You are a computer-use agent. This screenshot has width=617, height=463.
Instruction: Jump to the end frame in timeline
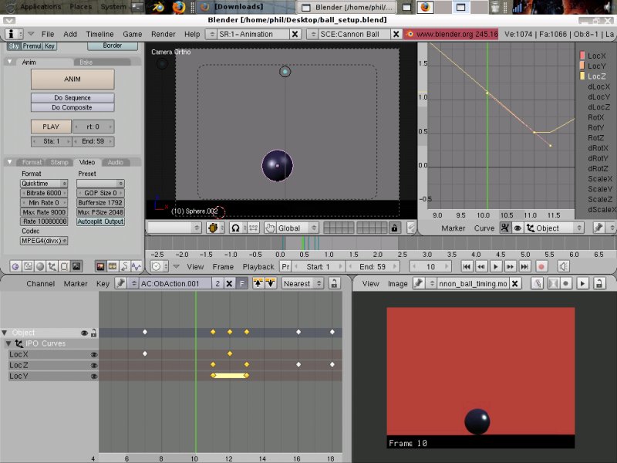(x=524, y=266)
